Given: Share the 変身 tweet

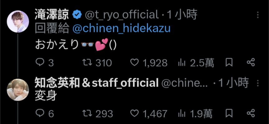Looking at the screenshot, I should point(251,113).
